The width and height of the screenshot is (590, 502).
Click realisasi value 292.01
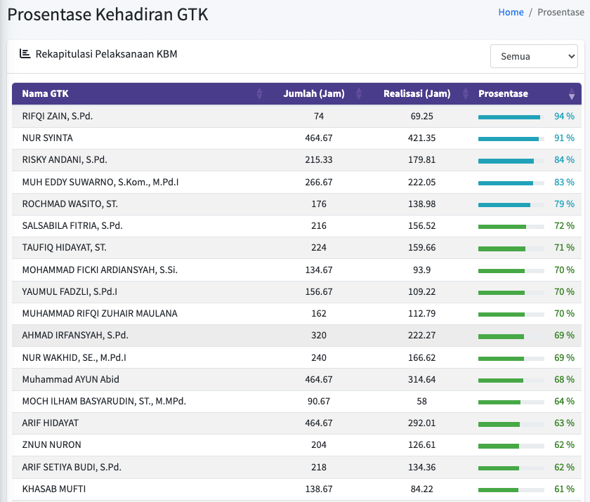tap(422, 423)
